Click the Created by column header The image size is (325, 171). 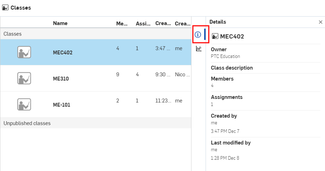[x=183, y=24]
